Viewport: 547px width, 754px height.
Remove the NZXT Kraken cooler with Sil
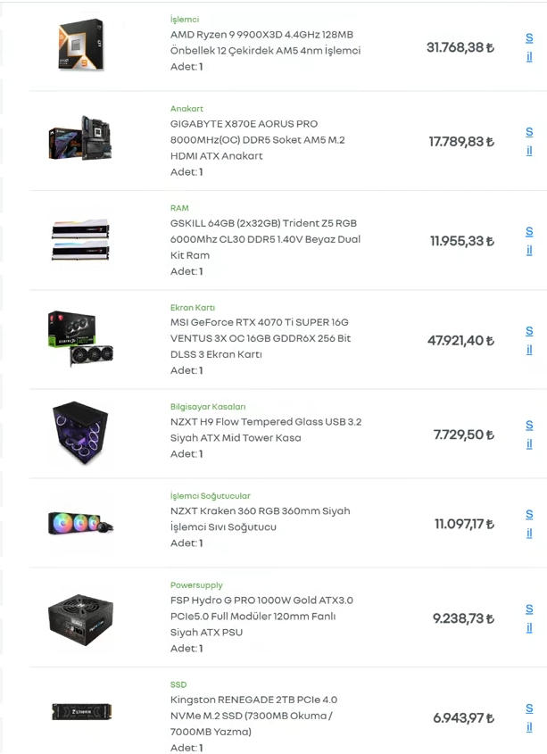click(x=529, y=524)
